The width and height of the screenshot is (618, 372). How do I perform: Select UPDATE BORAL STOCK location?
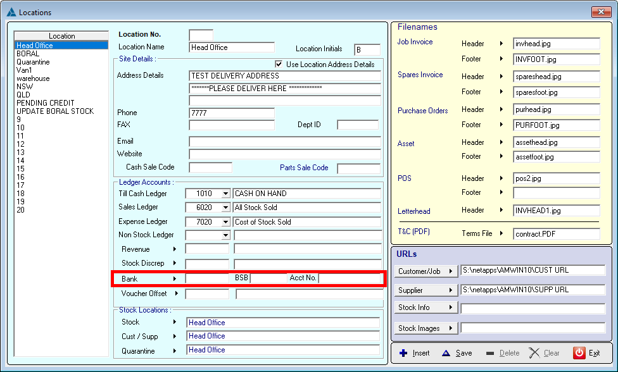pyautogui.click(x=61, y=111)
